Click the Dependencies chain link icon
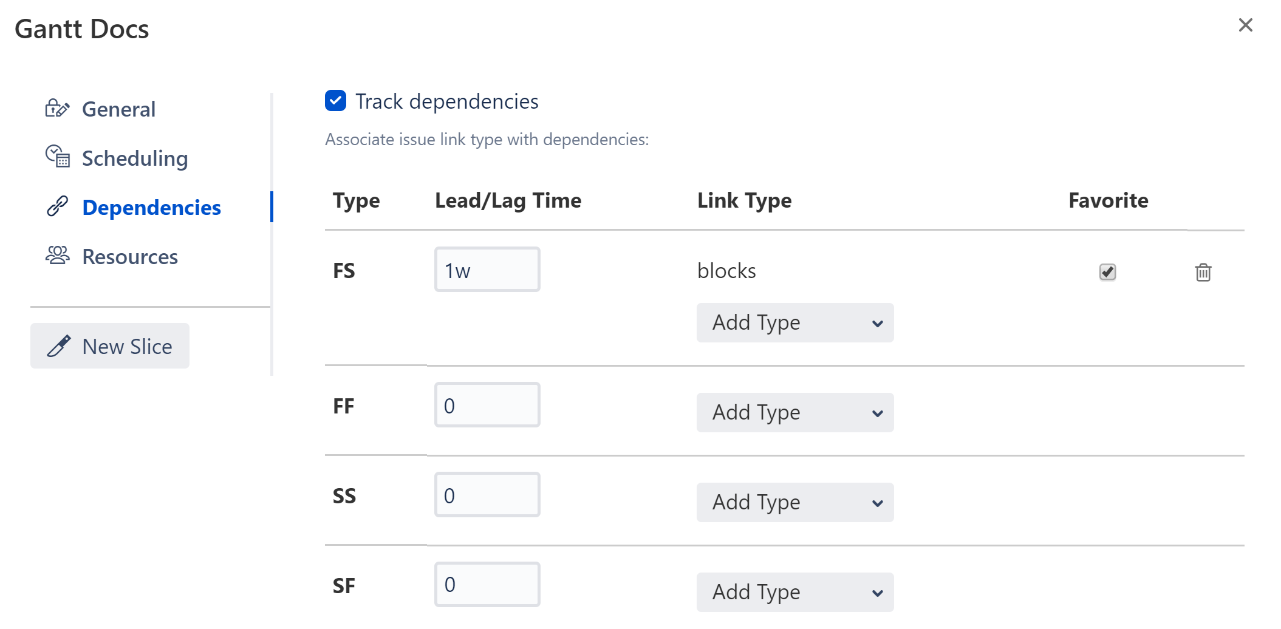This screenshot has height=629, width=1281. [58, 206]
